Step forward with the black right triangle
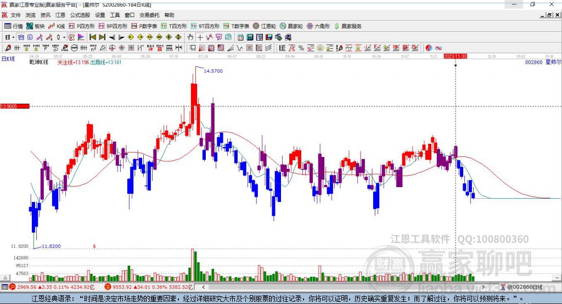This screenshot has height=304, width=562. pyautogui.click(x=121, y=37)
